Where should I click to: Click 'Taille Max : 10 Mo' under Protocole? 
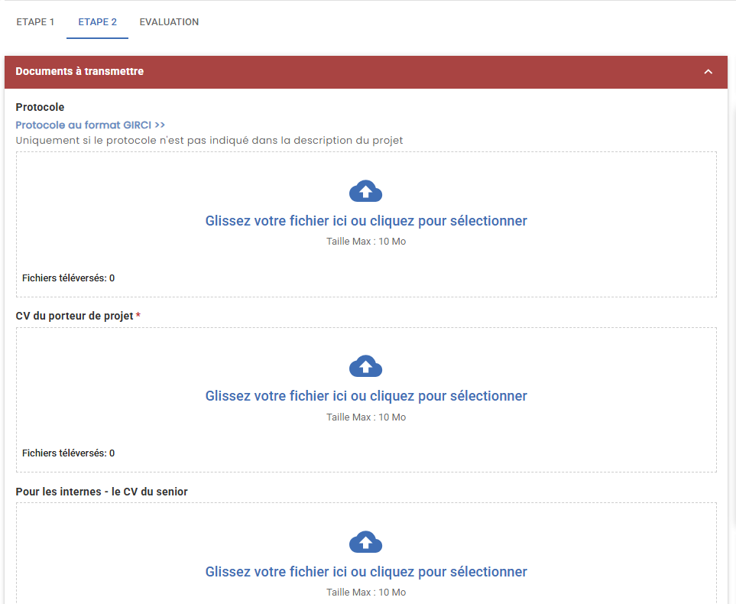(366, 242)
